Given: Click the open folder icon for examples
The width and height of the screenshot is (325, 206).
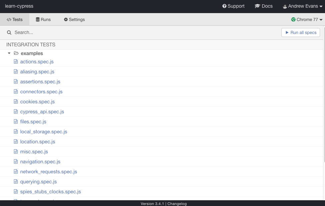Looking at the screenshot, I should coord(16,53).
